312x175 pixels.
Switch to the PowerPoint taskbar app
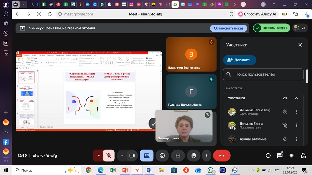(x=125, y=170)
